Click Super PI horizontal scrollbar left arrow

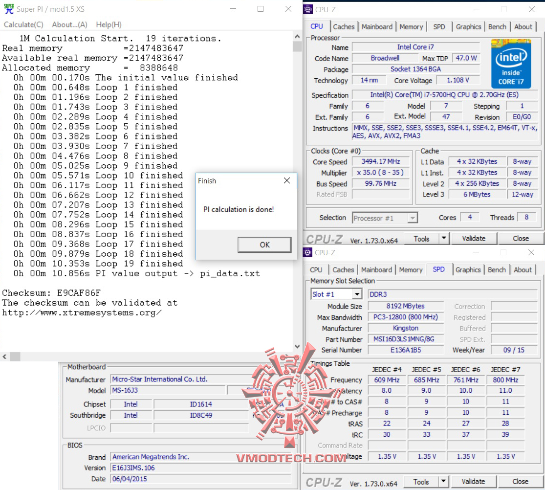[x=4, y=356]
